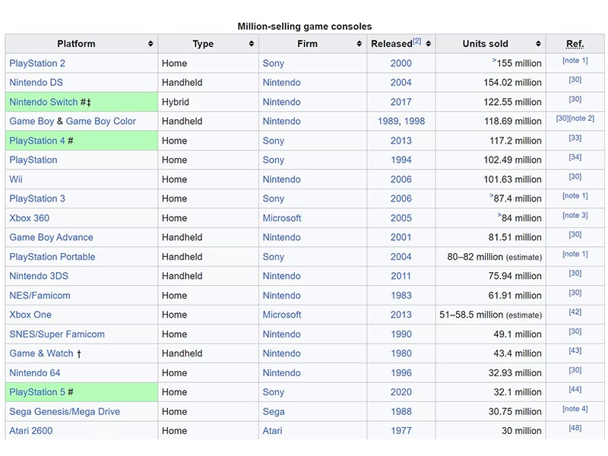Open the Game Boy Advance link

pos(51,237)
